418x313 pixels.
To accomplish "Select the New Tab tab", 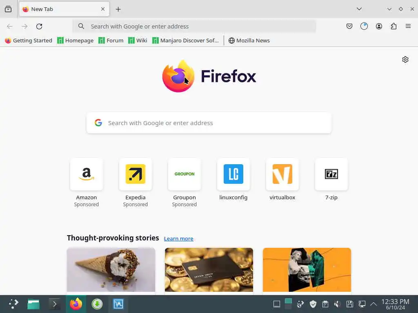I will click(64, 9).
